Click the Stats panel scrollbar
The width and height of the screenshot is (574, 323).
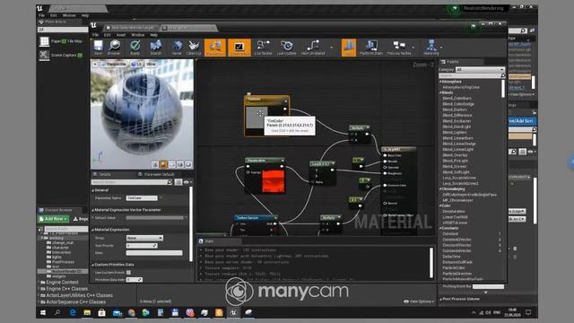click(x=431, y=262)
